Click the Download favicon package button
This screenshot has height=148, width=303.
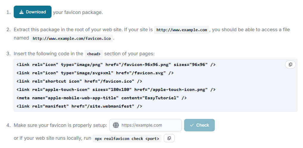[x=32, y=12]
